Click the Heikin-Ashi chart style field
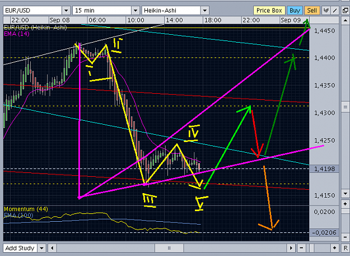This screenshot has width=350, height=256. pos(171,11)
